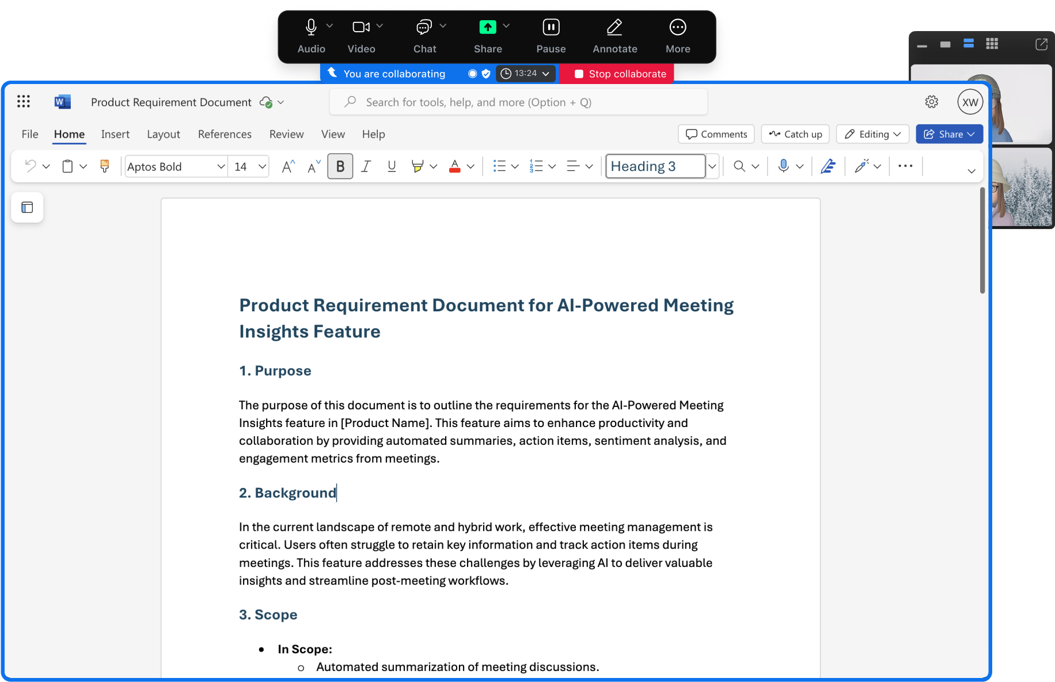Expand the Heading 3 styles dropdown arrow

(712, 166)
